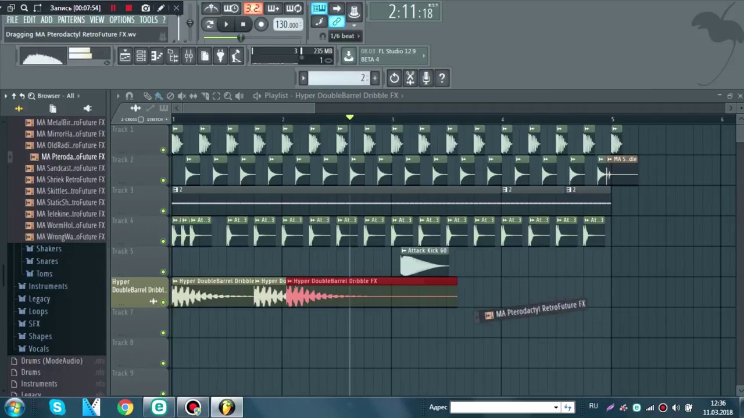The height and width of the screenshot is (418, 744).
Task: Open the VIEW menu
Action: (97, 20)
